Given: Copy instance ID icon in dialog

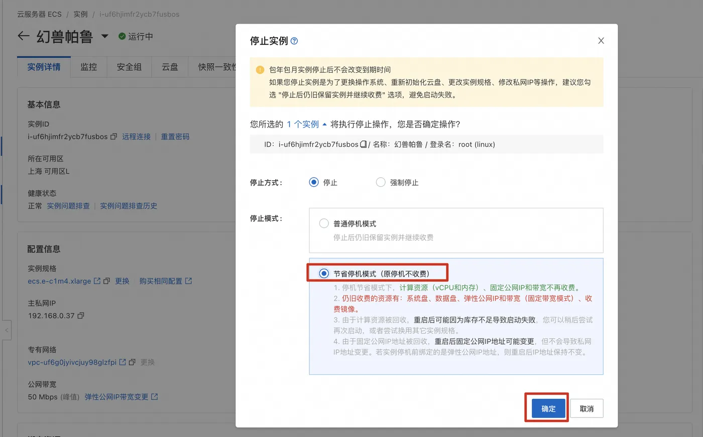Looking at the screenshot, I should tap(363, 144).
